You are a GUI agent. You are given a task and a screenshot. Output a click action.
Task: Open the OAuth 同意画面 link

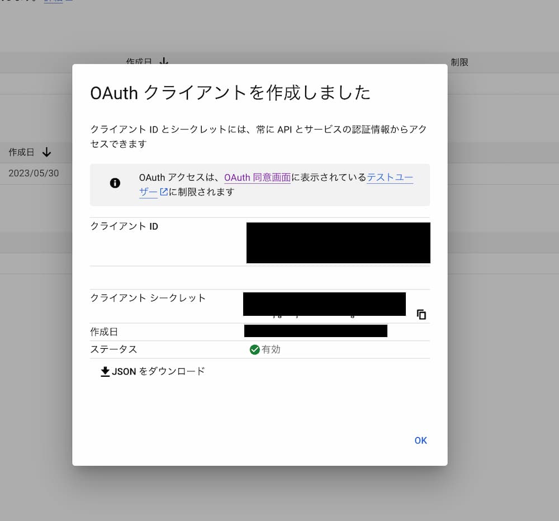tap(257, 177)
